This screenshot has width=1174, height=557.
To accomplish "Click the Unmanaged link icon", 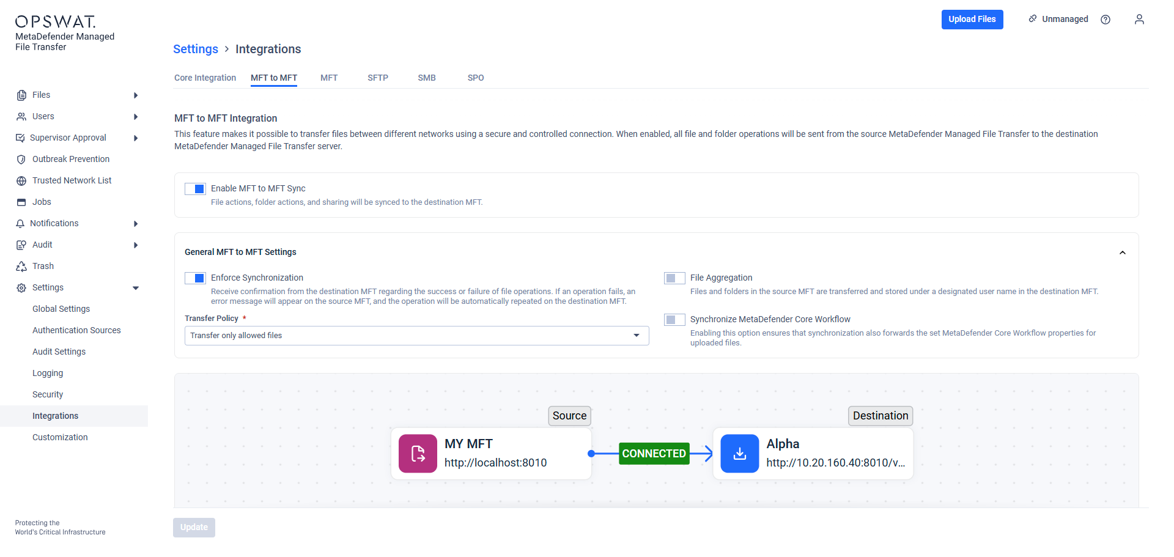I will tap(1033, 19).
